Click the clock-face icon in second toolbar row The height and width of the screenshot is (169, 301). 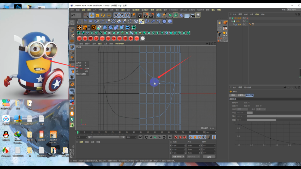[x=164, y=21]
